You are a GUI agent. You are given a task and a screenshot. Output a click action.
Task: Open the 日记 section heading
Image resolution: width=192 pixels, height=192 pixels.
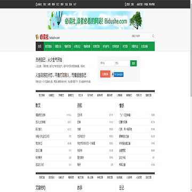pyautogui.click(x=122, y=188)
